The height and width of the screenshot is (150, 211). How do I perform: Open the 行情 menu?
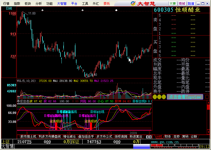[6, 4]
